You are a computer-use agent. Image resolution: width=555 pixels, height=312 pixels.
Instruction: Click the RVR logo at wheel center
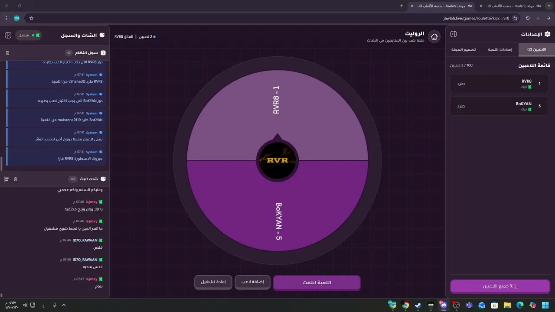pos(277,160)
